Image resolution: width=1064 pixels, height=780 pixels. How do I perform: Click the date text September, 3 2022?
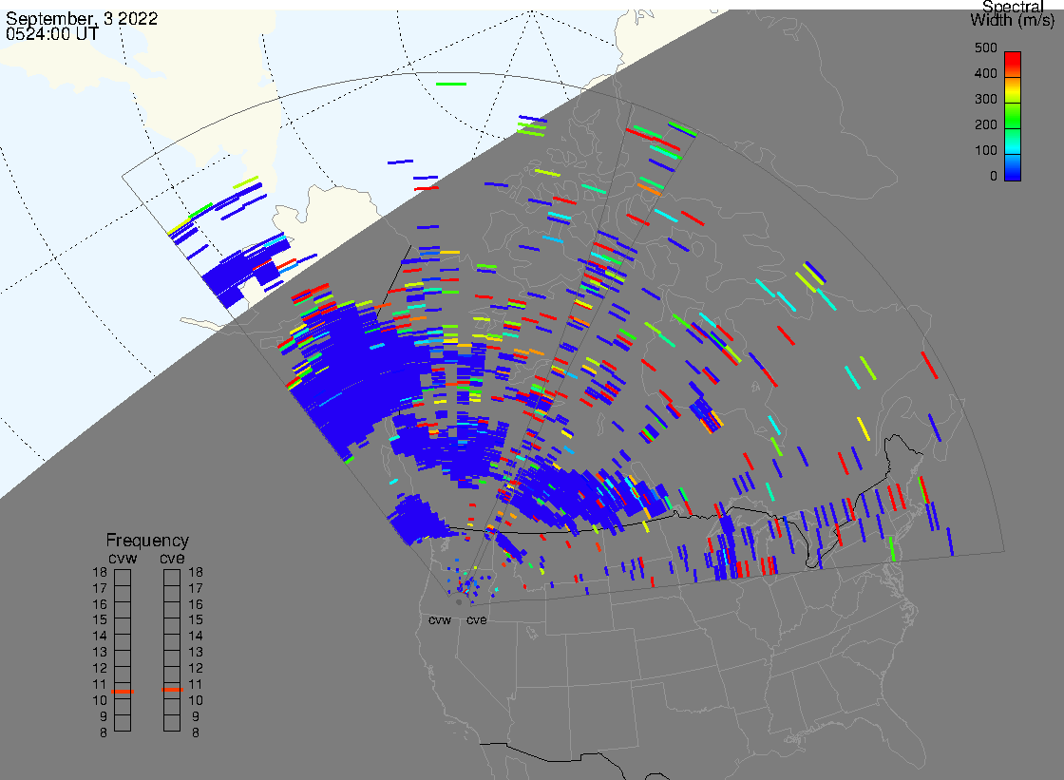pyautogui.click(x=82, y=18)
